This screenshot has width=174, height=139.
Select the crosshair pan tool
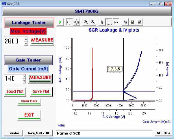point(70,22)
